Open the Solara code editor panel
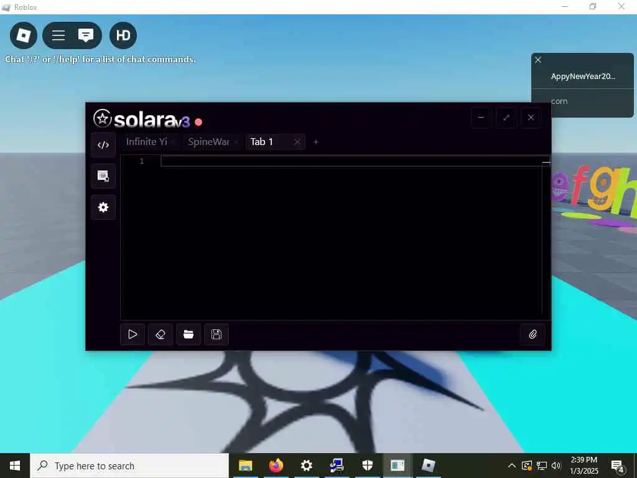Image resolution: width=637 pixels, height=478 pixels. pyautogui.click(x=103, y=144)
